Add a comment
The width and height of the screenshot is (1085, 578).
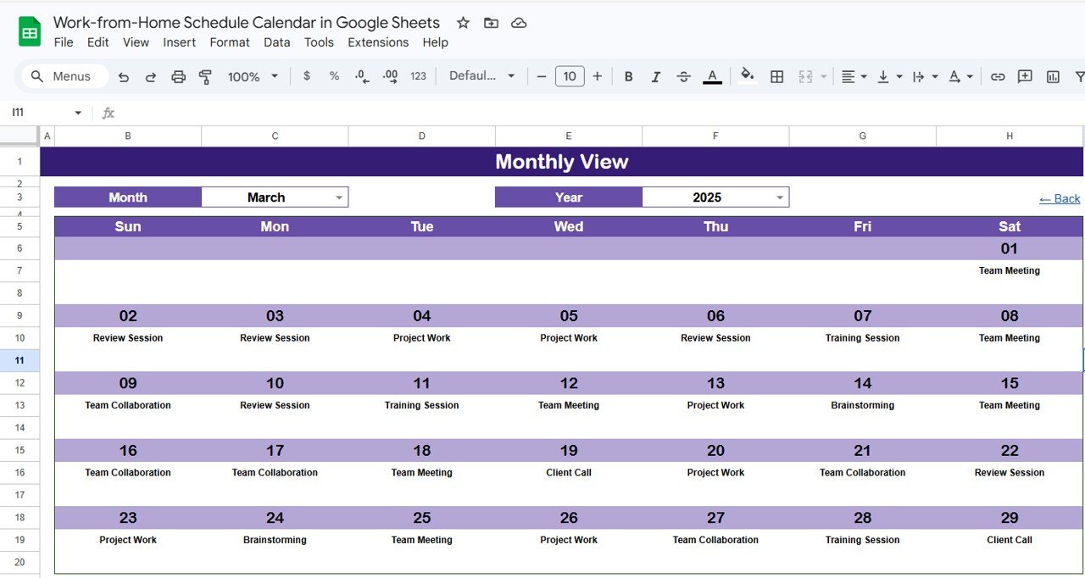(x=1025, y=76)
